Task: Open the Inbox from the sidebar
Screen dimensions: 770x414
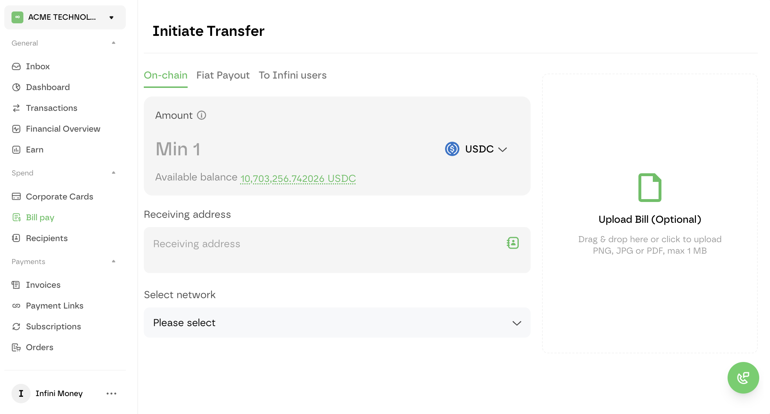Action: click(38, 66)
